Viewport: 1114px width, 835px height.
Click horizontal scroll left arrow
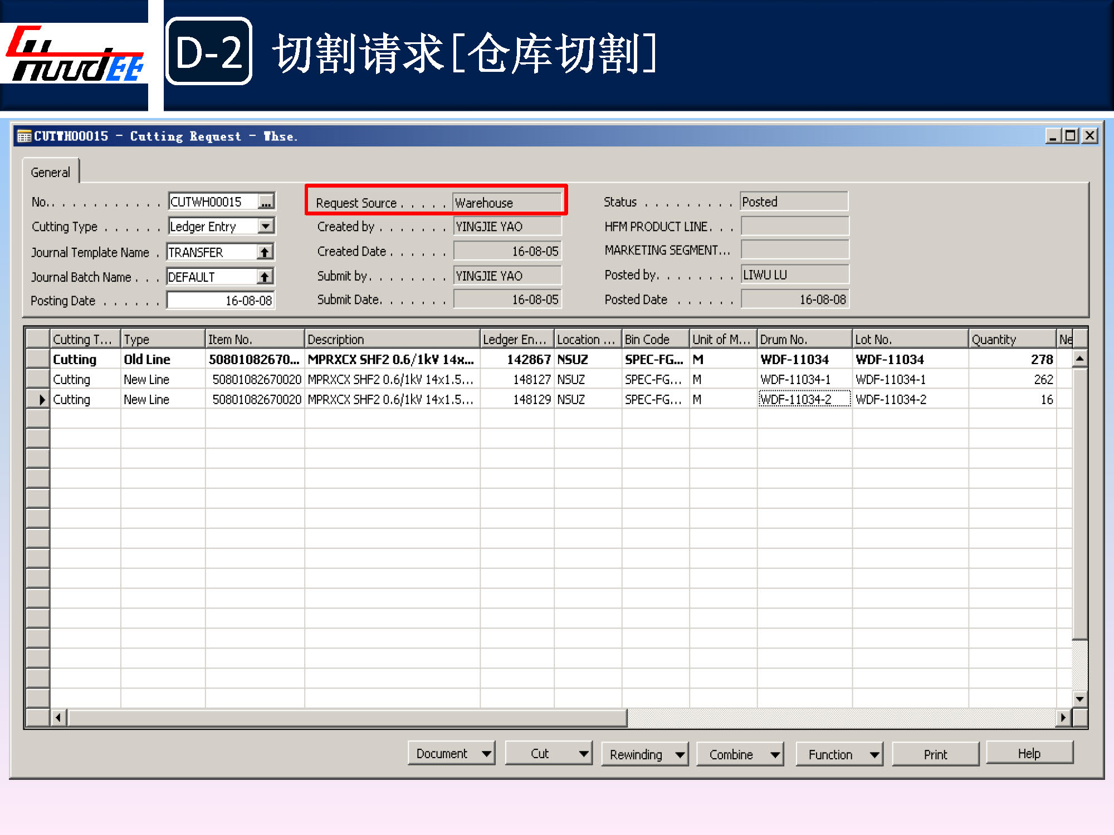58,718
